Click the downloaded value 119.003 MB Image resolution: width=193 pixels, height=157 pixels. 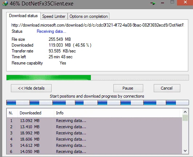tap(60, 45)
